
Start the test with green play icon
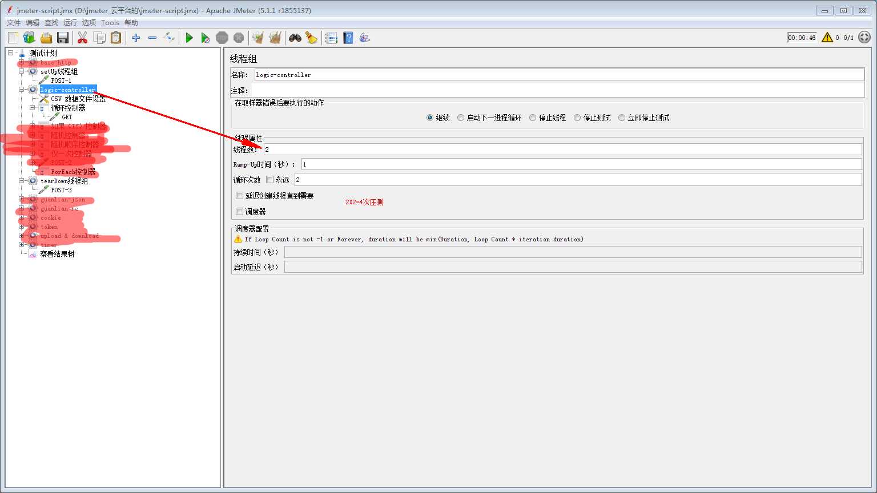click(189, 38)
